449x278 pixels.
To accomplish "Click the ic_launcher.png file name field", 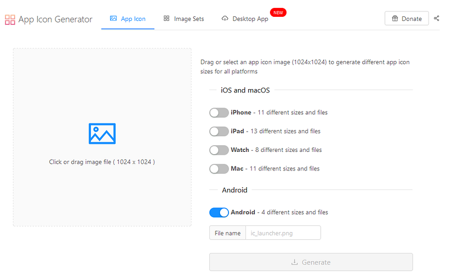I will (283, 233).
